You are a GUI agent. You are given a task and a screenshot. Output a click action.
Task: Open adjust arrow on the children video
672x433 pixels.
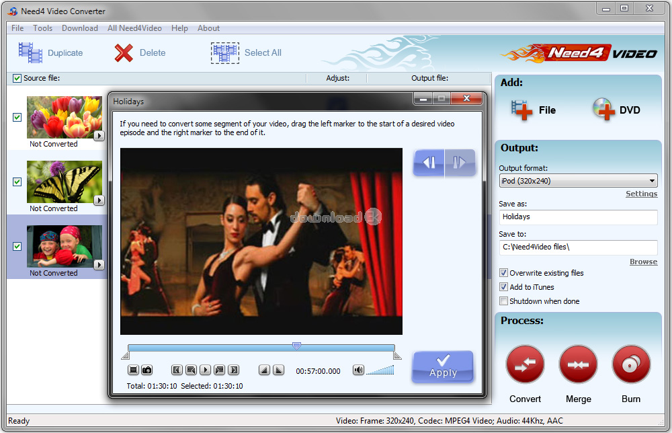click(x=99, y=265)
